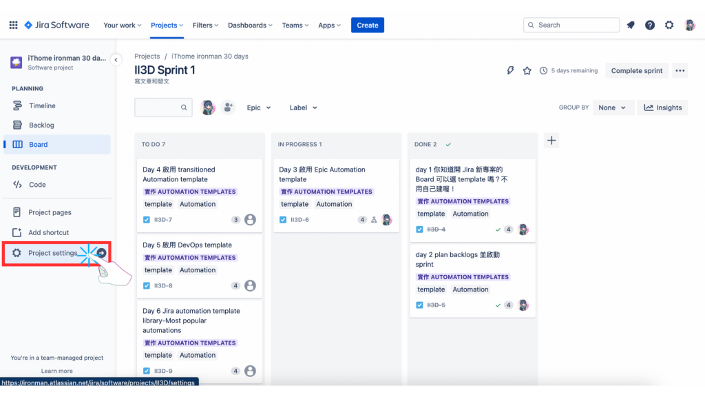Click the add people icon next to avatar
The height and width of the screenshot is (397, 705).
pyautogui.click(x=228, y=108)
